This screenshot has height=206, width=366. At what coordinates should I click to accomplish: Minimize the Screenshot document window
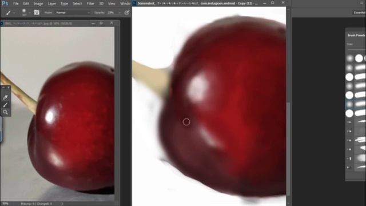point(264,3)
